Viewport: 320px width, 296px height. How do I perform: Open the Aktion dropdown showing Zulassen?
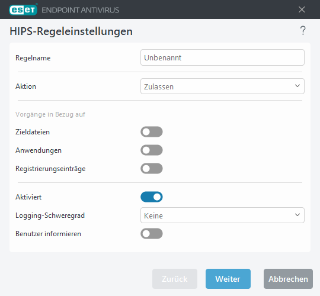(x=222, y=86)
